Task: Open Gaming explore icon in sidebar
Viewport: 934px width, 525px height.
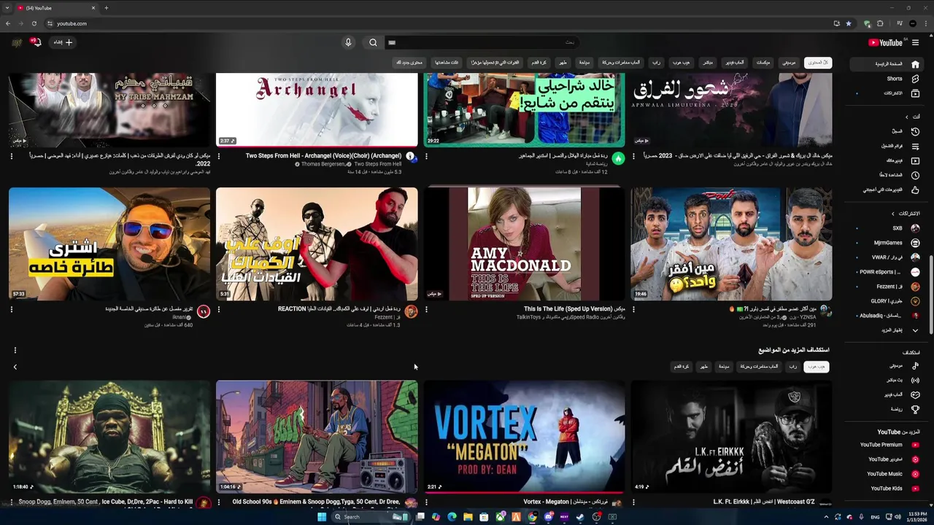Action: [915, 394]
